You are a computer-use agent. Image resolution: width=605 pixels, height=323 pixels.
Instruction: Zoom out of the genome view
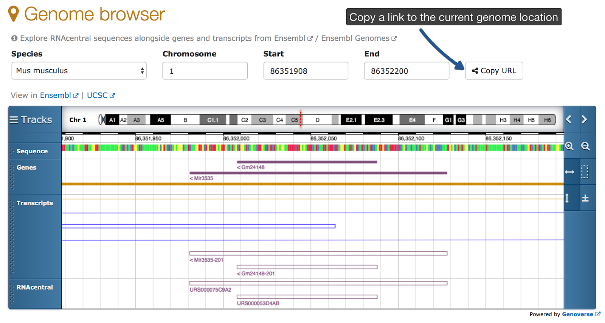585,146
